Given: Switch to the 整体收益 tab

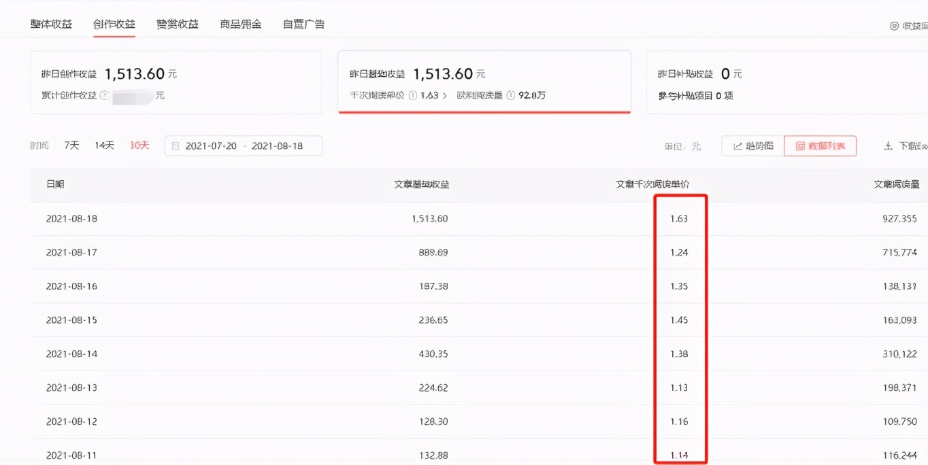Looking at the screenshot, I should click(x=51, y=22).
